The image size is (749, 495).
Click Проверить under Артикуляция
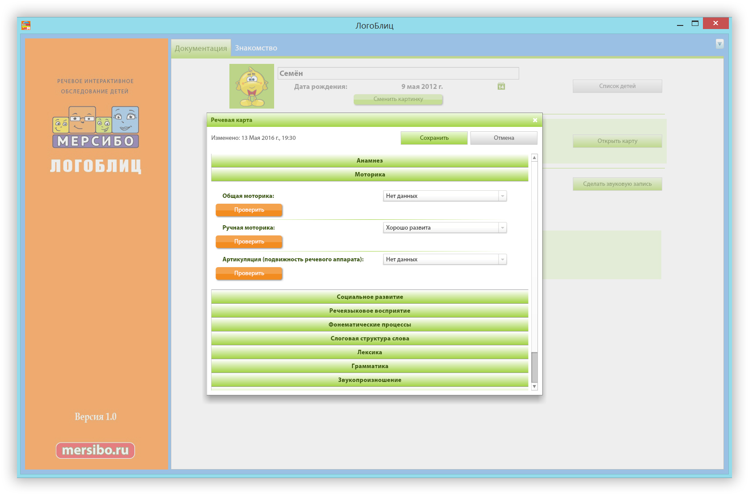[249, 273]
